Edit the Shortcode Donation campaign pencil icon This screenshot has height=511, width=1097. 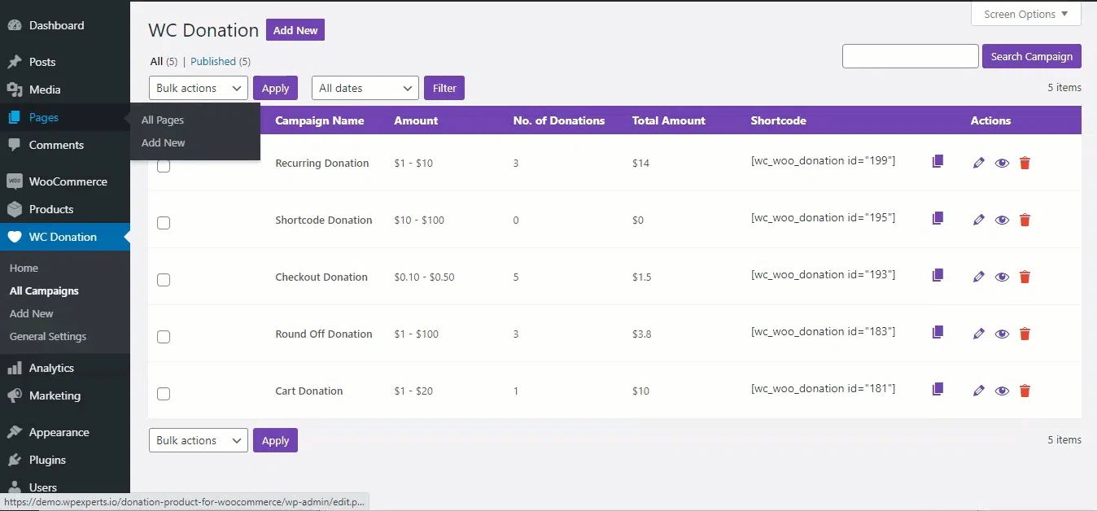(x=979, y=220)
